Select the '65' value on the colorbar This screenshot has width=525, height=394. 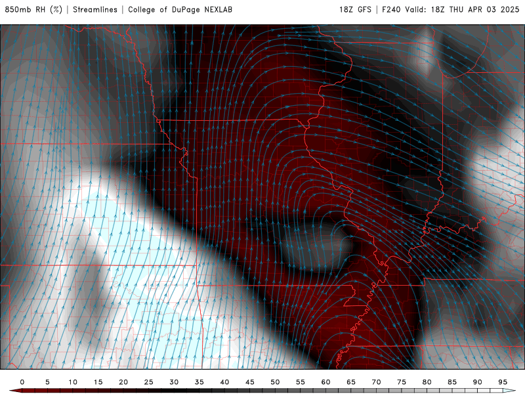tap(351, 382)
